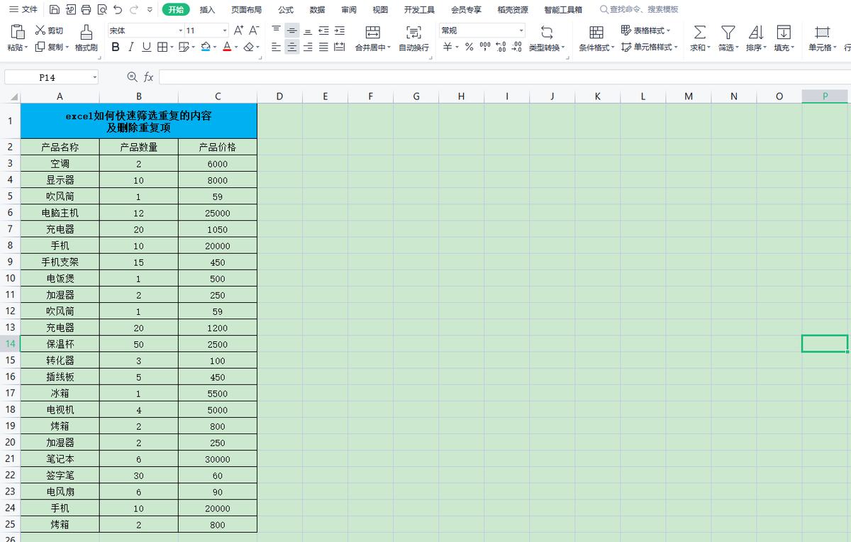Click Wrap Text (自动换行) icon

[413, 32]
